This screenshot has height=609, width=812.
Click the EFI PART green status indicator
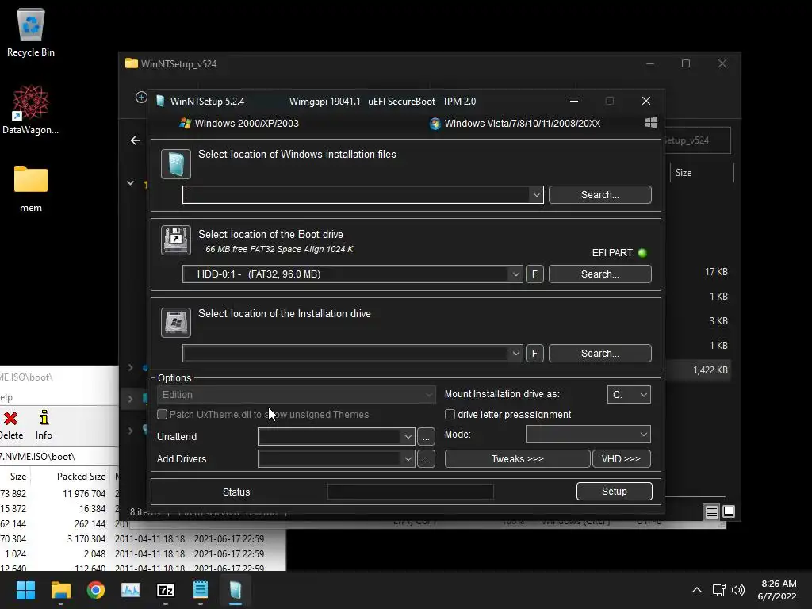[x=642, y=253]
